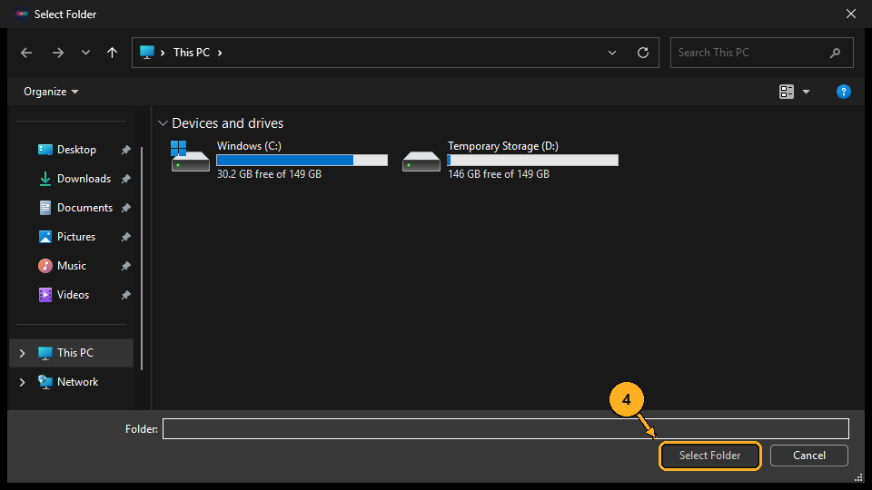Screen dimensions: 872x490
Task: Go forward with the right arrow
Action: [58, 53]
